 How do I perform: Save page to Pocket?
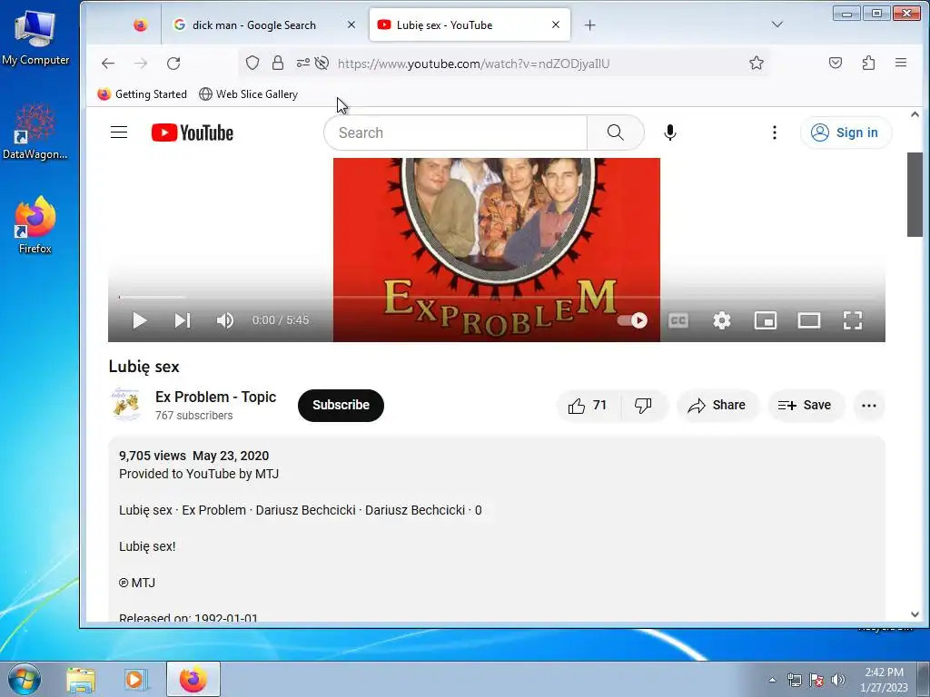coord(836,63)
